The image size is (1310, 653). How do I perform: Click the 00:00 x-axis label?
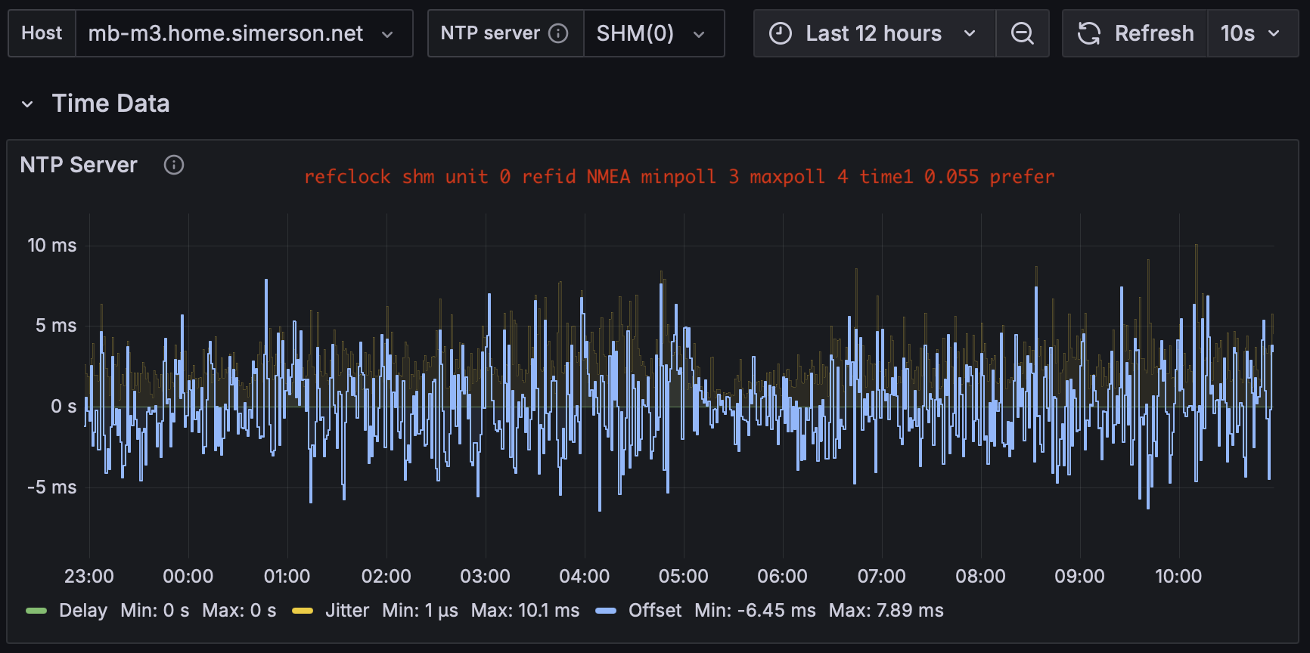(x=188, y=576)
